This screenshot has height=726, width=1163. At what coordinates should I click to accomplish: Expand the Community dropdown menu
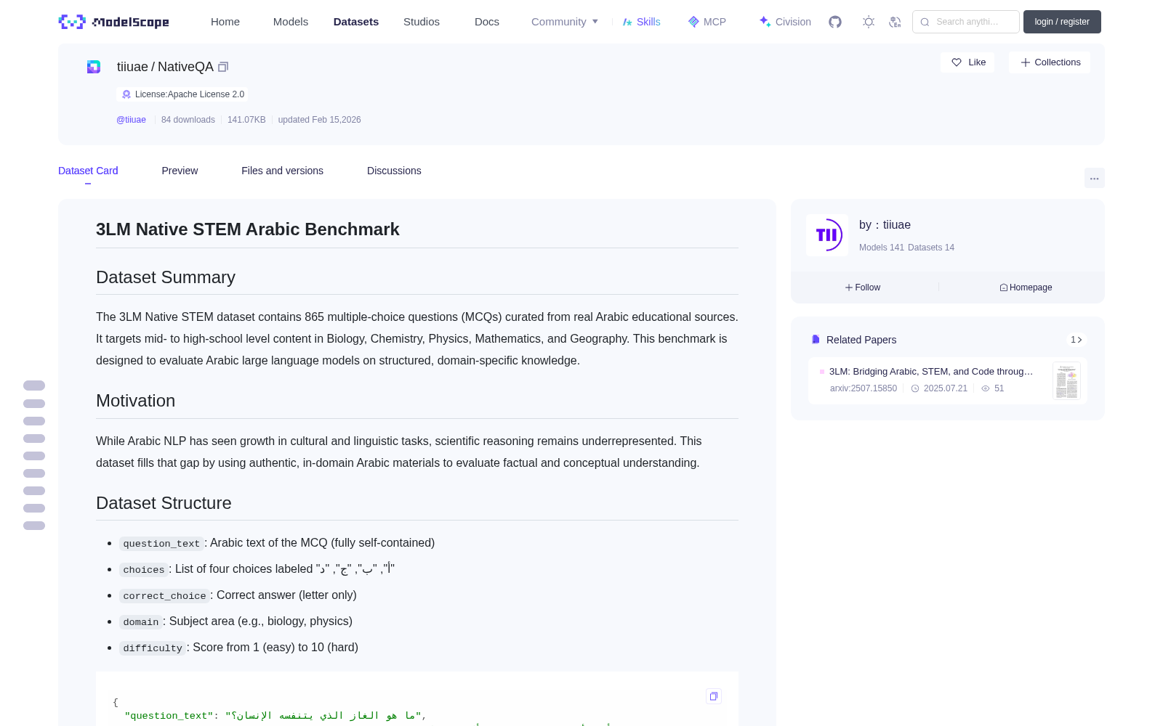pyautogui.click(x=565, y=22)
